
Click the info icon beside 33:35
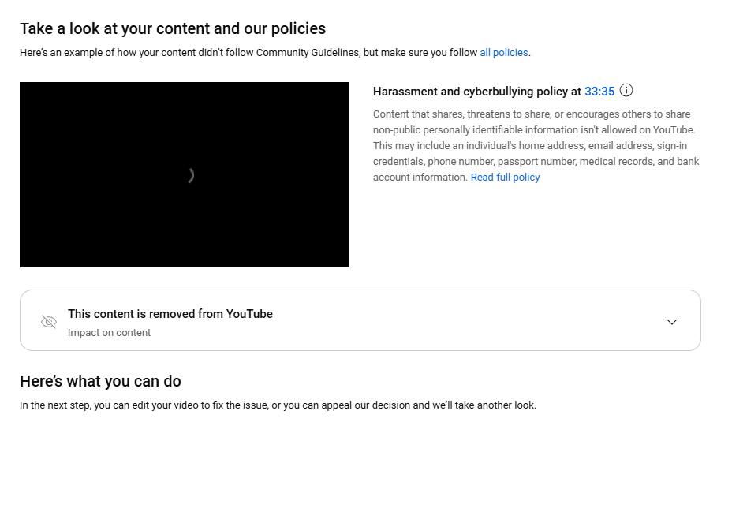626,91
